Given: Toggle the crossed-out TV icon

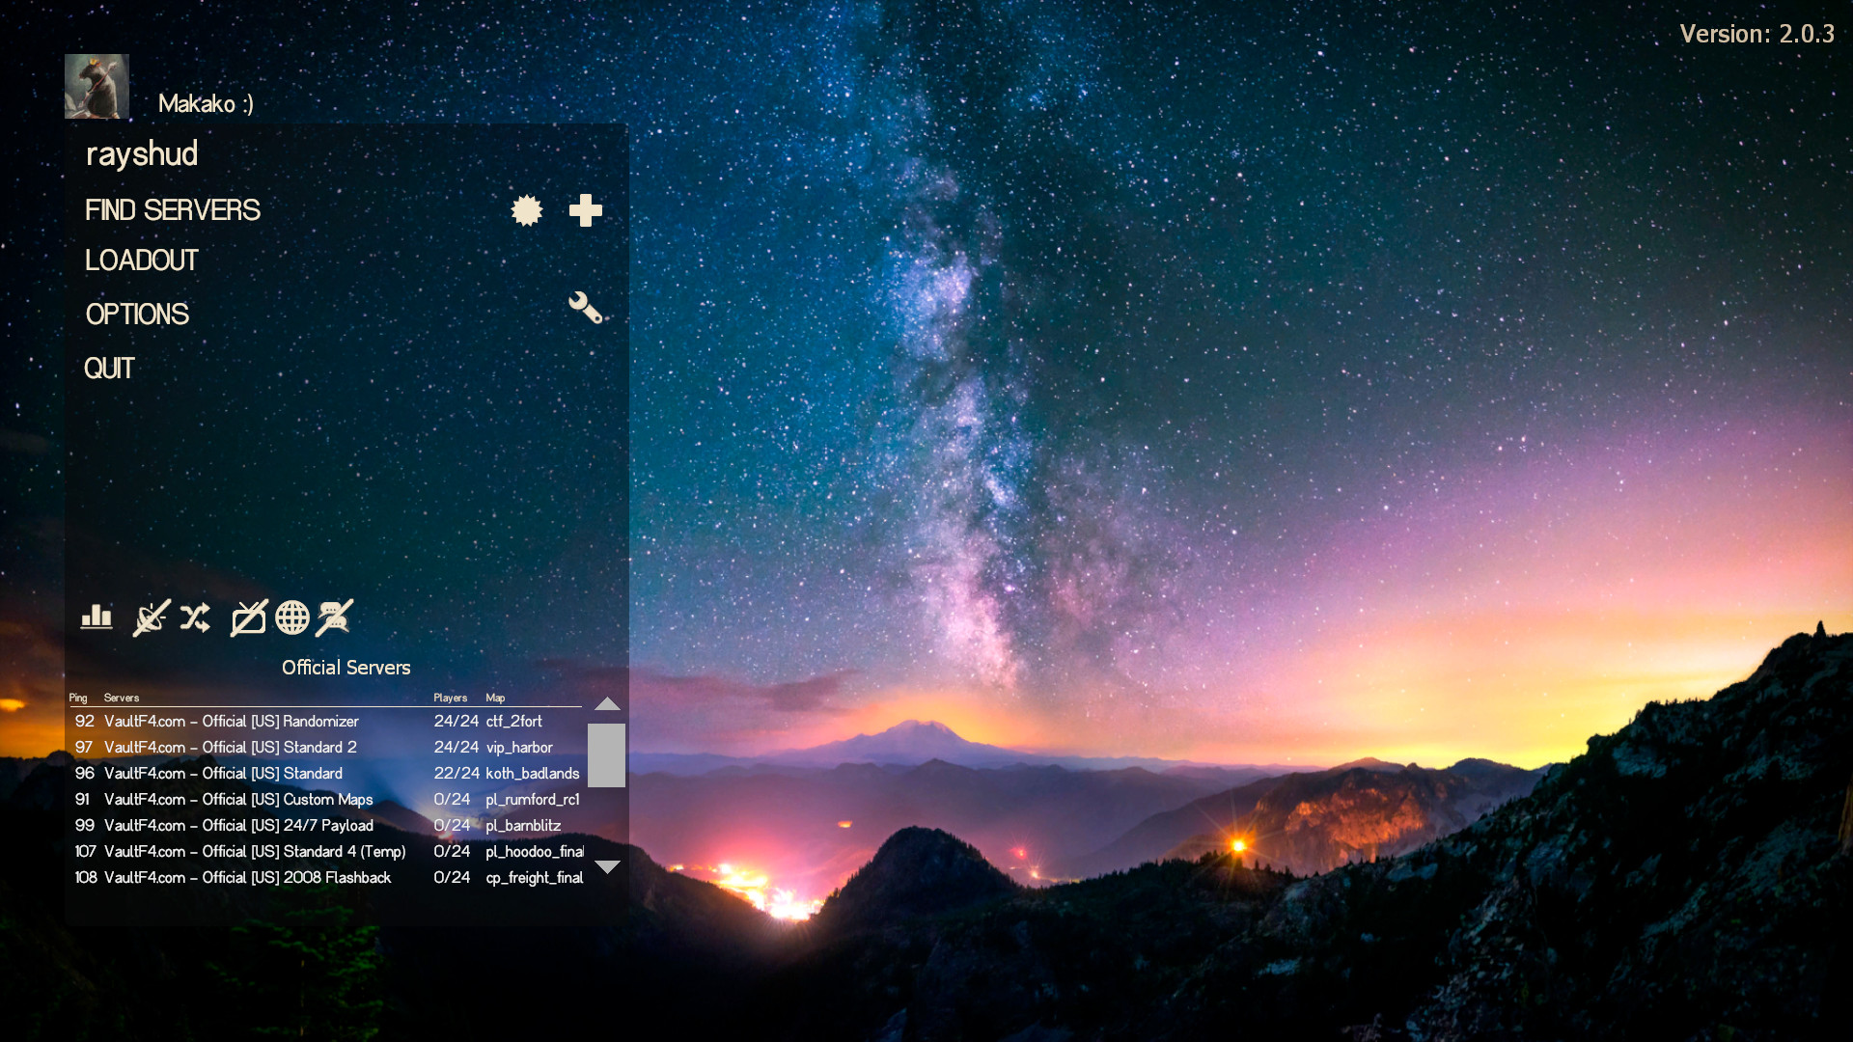Looking at the screenshot, I should click(249, 617).
